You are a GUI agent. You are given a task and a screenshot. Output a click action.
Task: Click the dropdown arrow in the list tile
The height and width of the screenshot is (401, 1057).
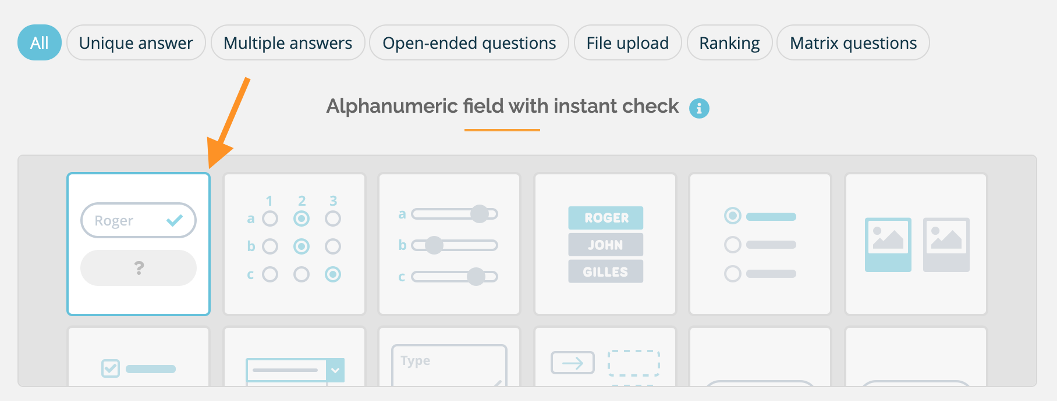[x=335, y=370]
